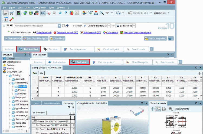Viewport: 203px width, 134px height.
Task: Open the Cloud Map button
Action: (x=57, y=39)
